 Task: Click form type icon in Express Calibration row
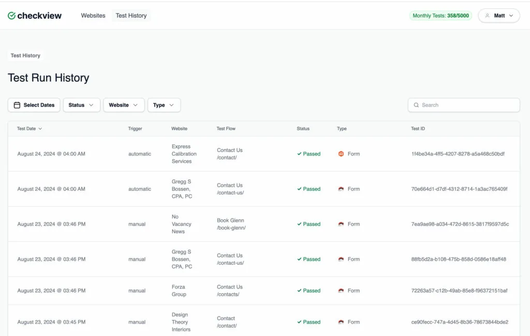pyautogui.click(x=341, y=154)
